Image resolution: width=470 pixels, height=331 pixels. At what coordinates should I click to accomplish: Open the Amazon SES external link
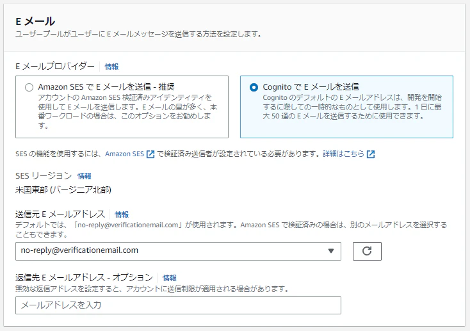click(124, 154)
